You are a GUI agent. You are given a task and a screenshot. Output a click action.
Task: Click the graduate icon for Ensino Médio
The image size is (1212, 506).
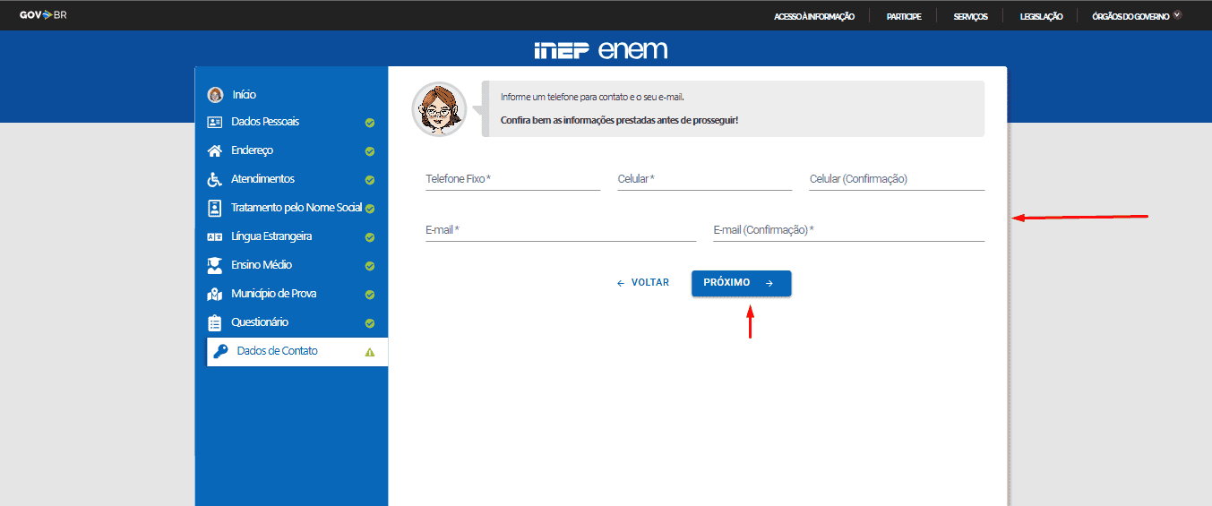[214, 265]
